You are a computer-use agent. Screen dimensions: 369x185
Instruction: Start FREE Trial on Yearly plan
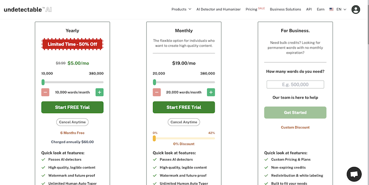pos(72,107)
